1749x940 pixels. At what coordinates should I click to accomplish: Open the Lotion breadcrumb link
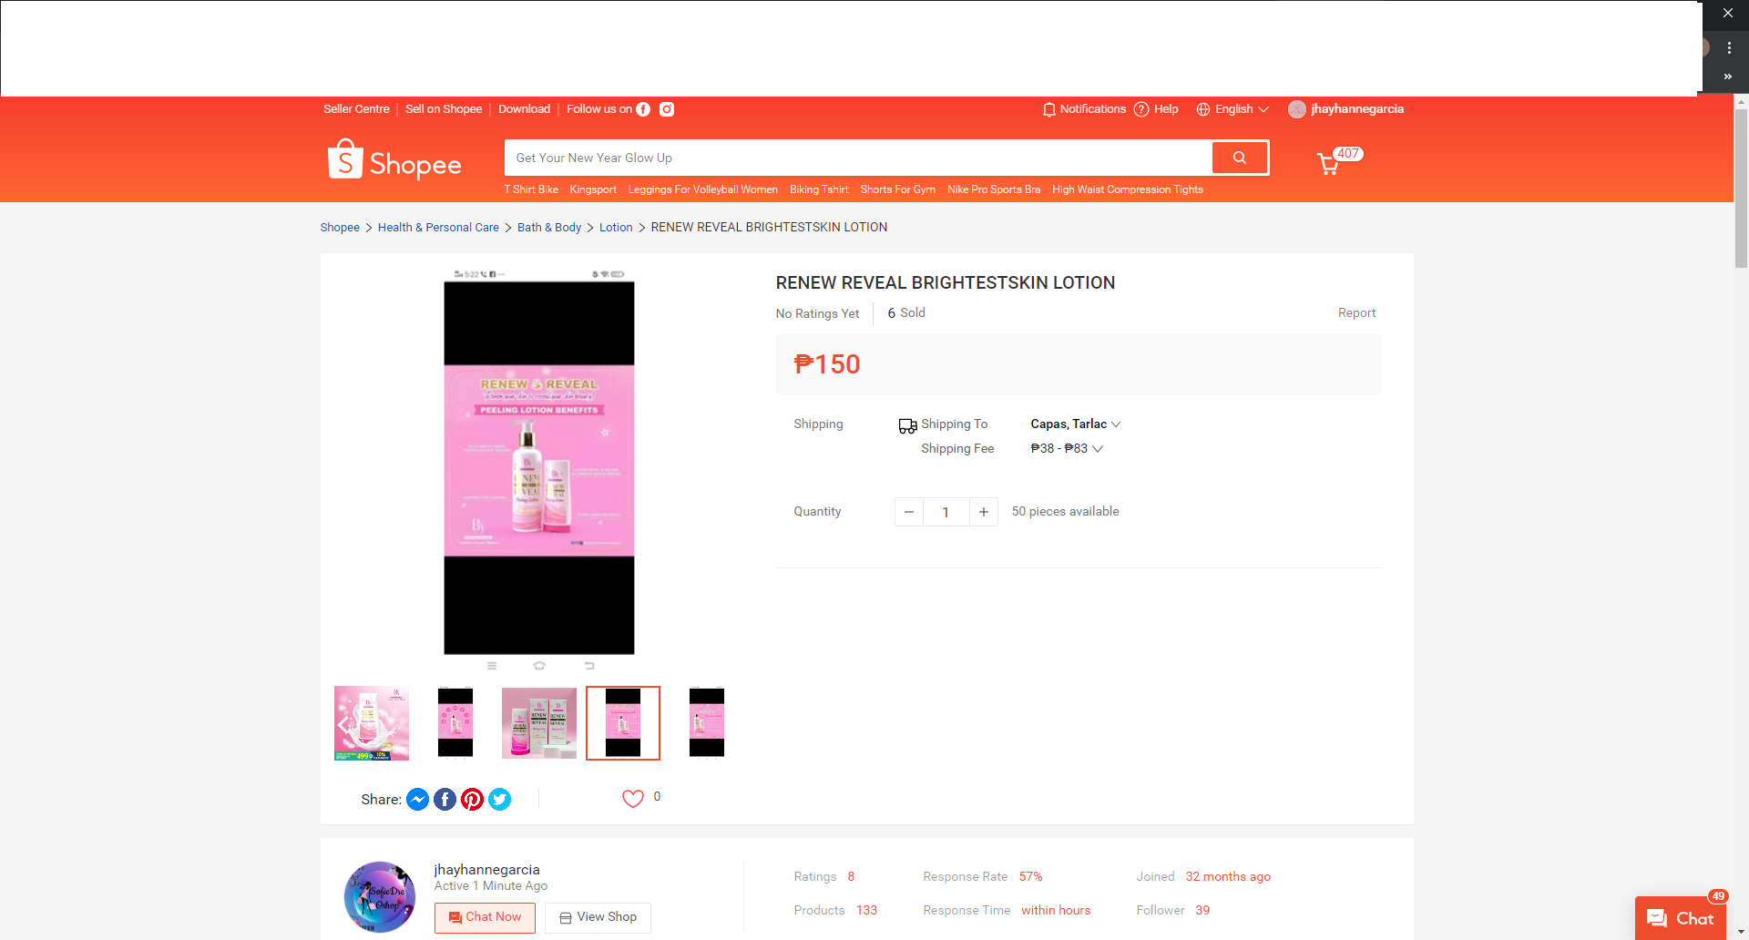616,228
